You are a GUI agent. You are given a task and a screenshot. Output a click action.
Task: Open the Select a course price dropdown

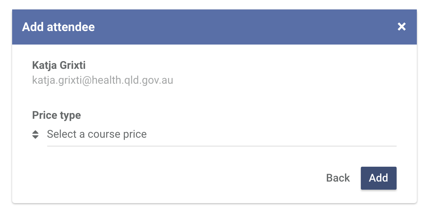click(222, 134)
